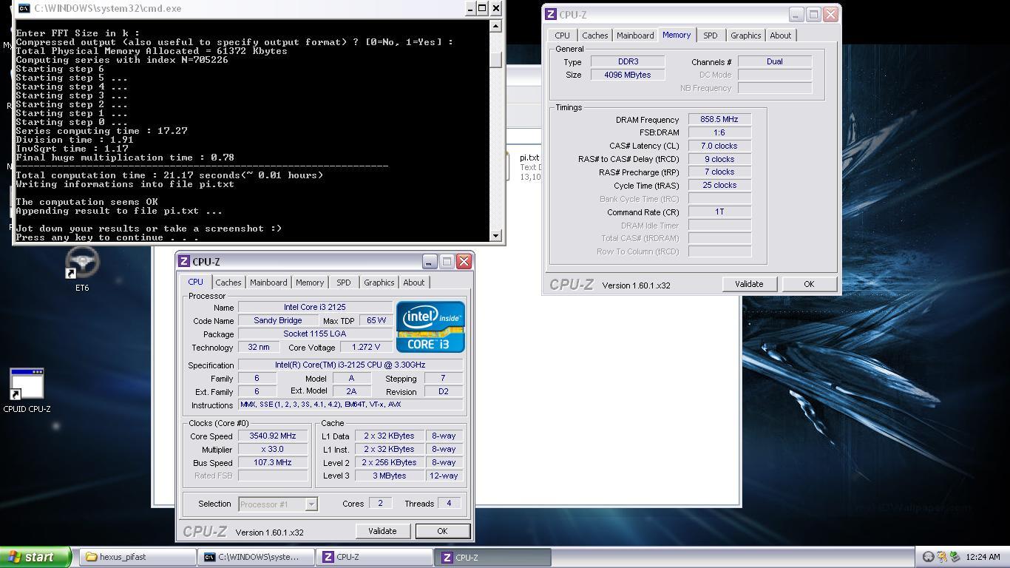Open About tab in CPU-Z processor window
The height and width of the screenshot is (568, 1010).
coord(414,283)
